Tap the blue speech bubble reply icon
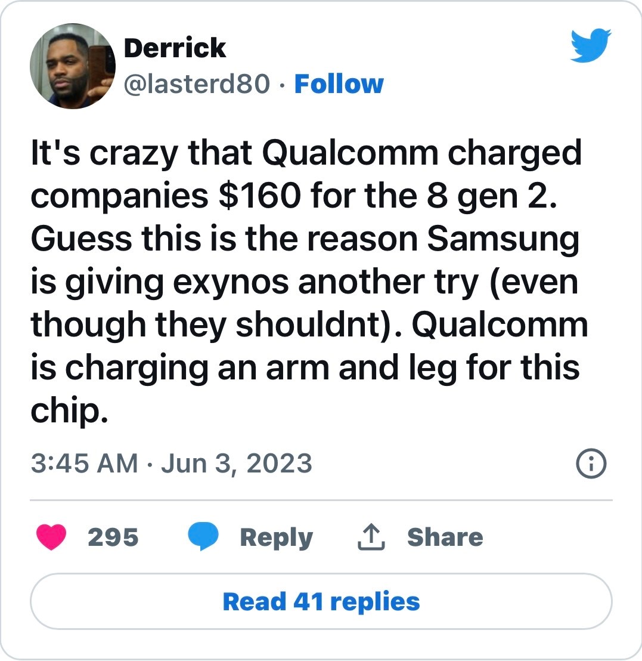 tap(203, 536)
